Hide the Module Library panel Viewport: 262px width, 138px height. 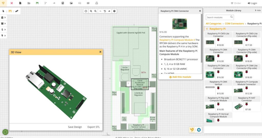pyautogui.click(x=258, y=10)
